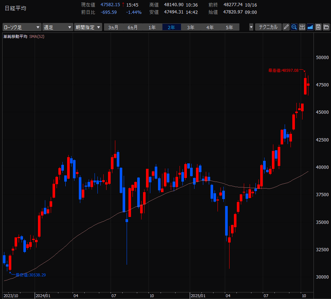This screenshot has height=299, width=331.
Task: Open the 期間指定 period dropdown
Action: pos(88,27)
